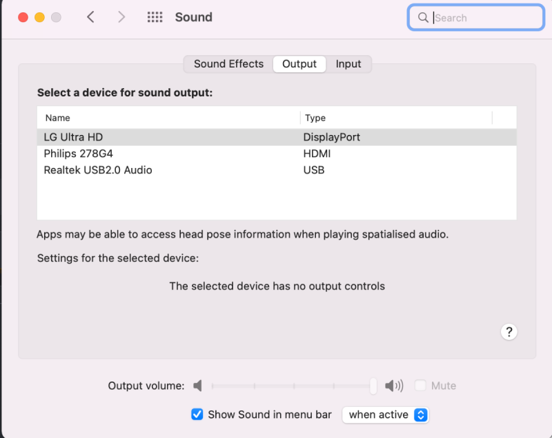
Task: Click the forward chevron arrow
Action: coord(121,17)
